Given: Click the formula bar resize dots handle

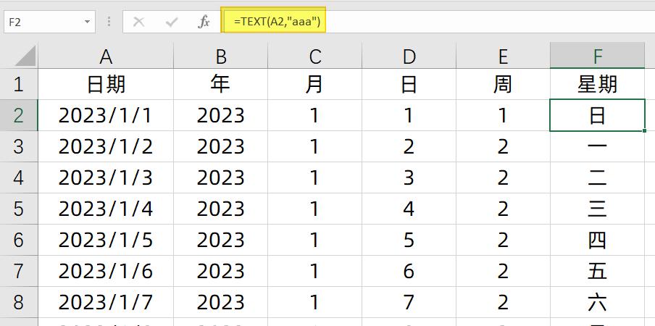Looking at the screenshot, I should pos(109,22).
